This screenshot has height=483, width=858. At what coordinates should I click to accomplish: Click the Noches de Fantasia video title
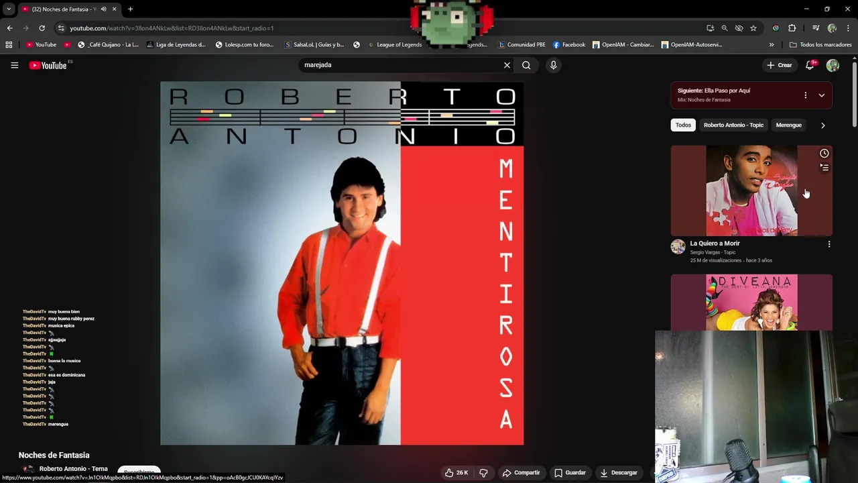point(54,455)
